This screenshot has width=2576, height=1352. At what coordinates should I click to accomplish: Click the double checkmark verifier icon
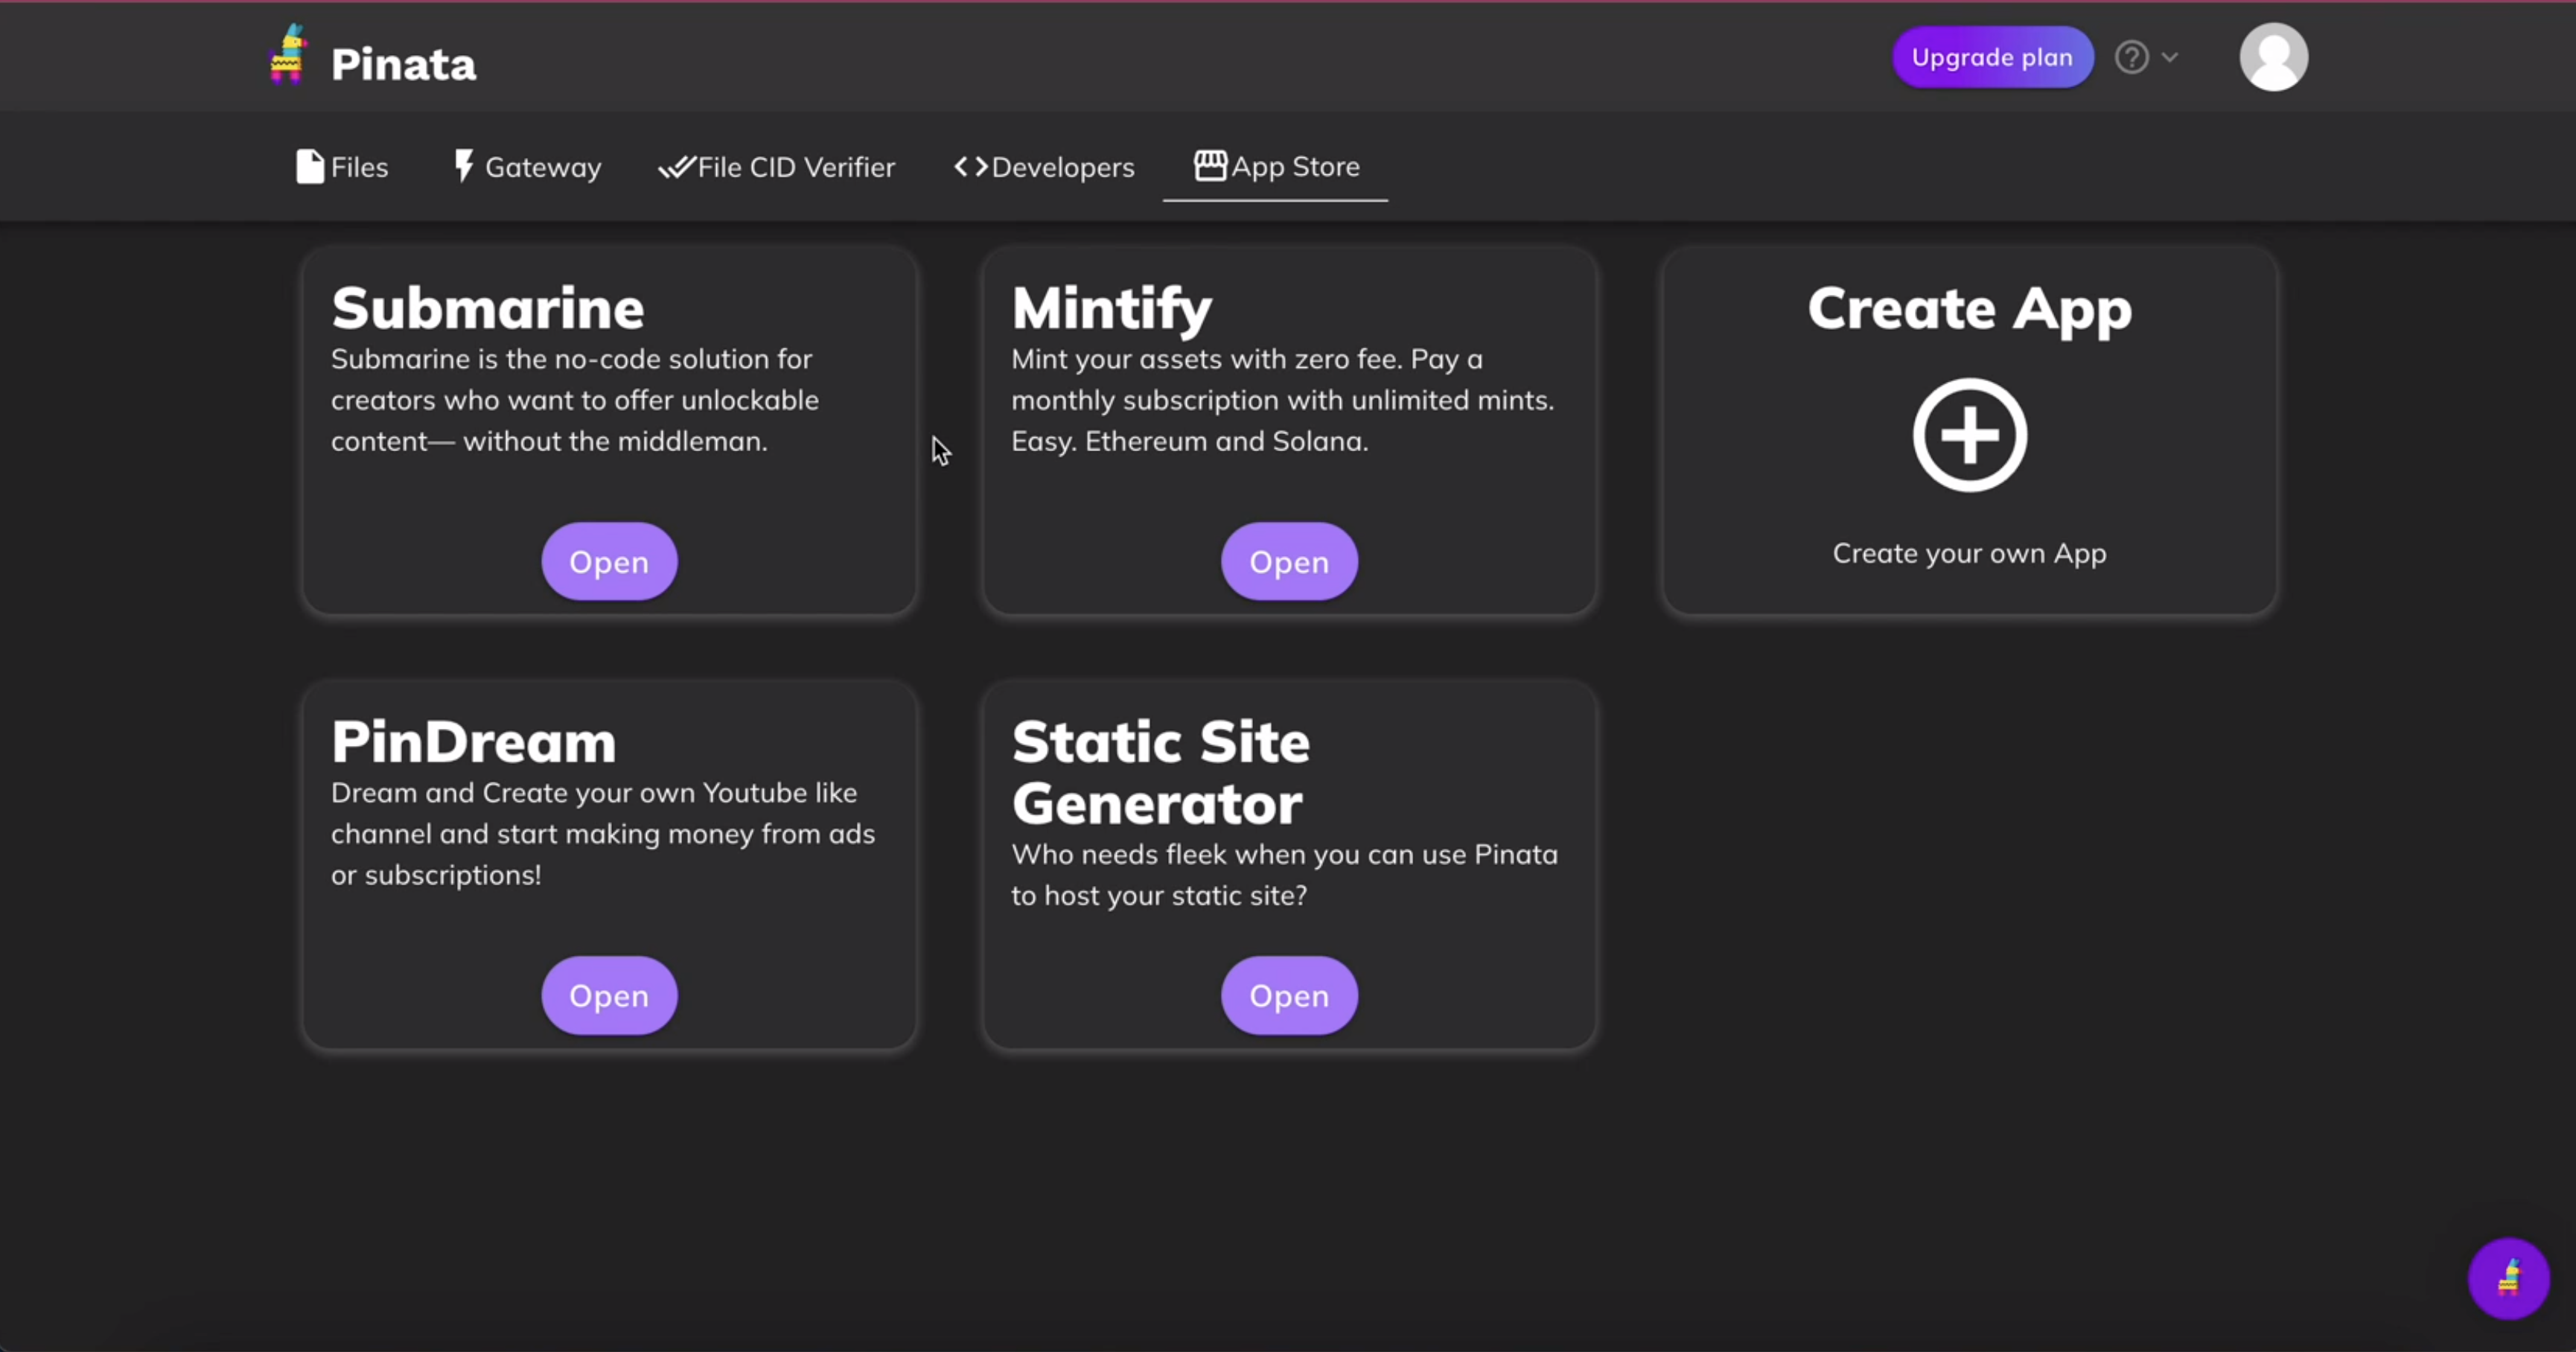676,167
